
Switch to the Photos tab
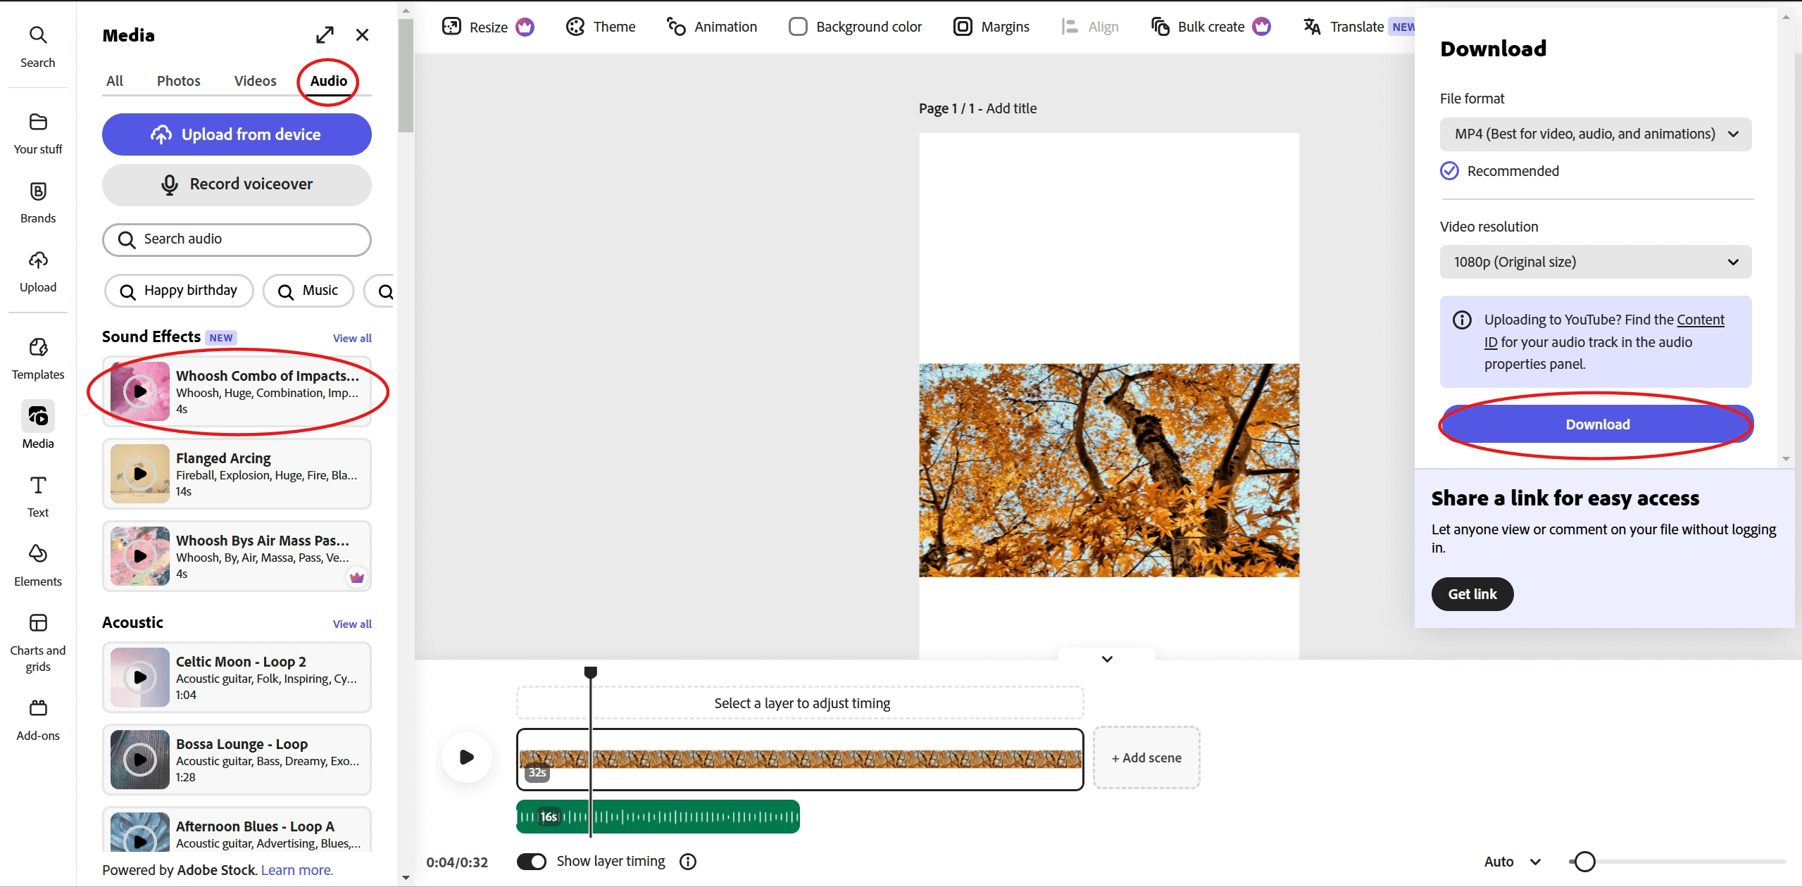pyautogui.click(x=179, y=80)
